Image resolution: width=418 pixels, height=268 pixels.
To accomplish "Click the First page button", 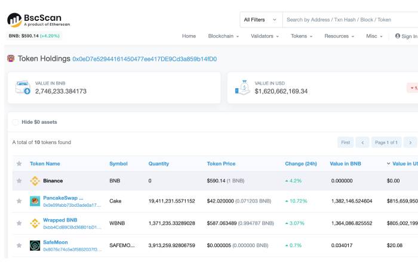I will (x=346, y=142).
